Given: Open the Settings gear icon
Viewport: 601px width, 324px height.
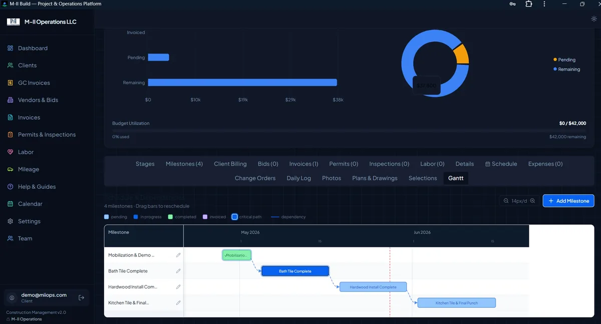Looking at the screenshot, I should tap(11, 221).
